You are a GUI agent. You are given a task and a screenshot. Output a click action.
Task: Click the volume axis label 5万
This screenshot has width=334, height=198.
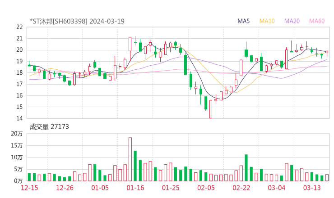[19, 169]
